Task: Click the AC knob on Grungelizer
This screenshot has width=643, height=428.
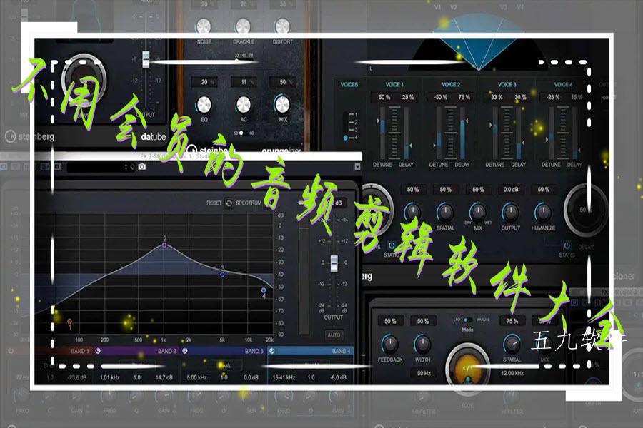Action: pyautogui.click(x=244, y=104)
